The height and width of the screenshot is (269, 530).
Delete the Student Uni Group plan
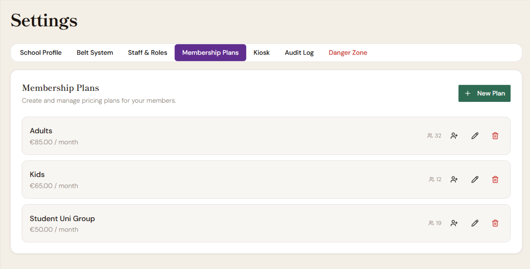pyautogui.click(x=495, y=223)
